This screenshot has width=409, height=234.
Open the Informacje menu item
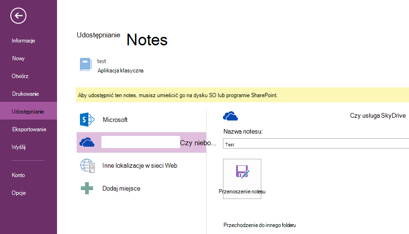pos(23,41)
